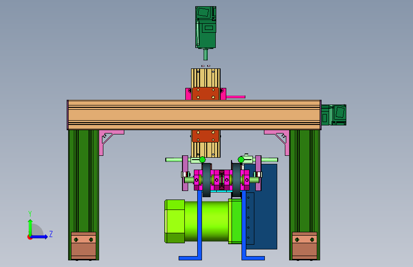Viewport: 413px width, 267px height.
Task: Click the red origin ball of the axis triad
Action: (x=30, y=237)
